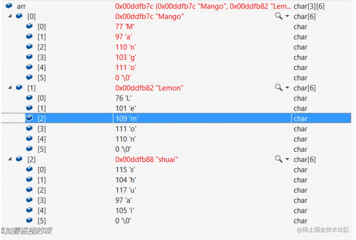
Task: Open visualizer dropdown arrow on "Lemon" row
Action: click(x=287, y=88)
